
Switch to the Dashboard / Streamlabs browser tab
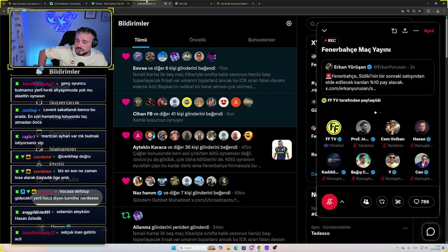pyautogui.click(x=68, y=3)
